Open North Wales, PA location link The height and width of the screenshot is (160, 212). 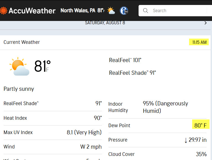pyautogui.click(x=78, y=10)
